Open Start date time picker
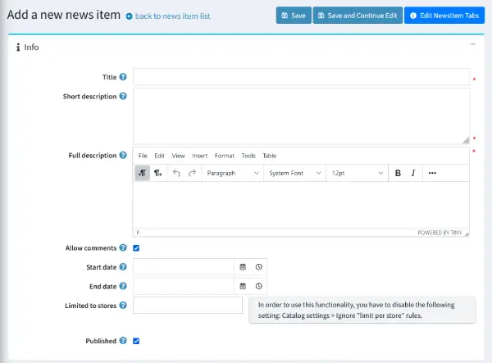The height and width of the screenshot is (363, 492). click(x=258, y=267)
